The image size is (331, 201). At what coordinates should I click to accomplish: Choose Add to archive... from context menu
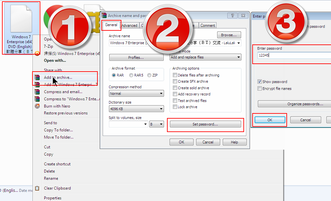[58, 77]
